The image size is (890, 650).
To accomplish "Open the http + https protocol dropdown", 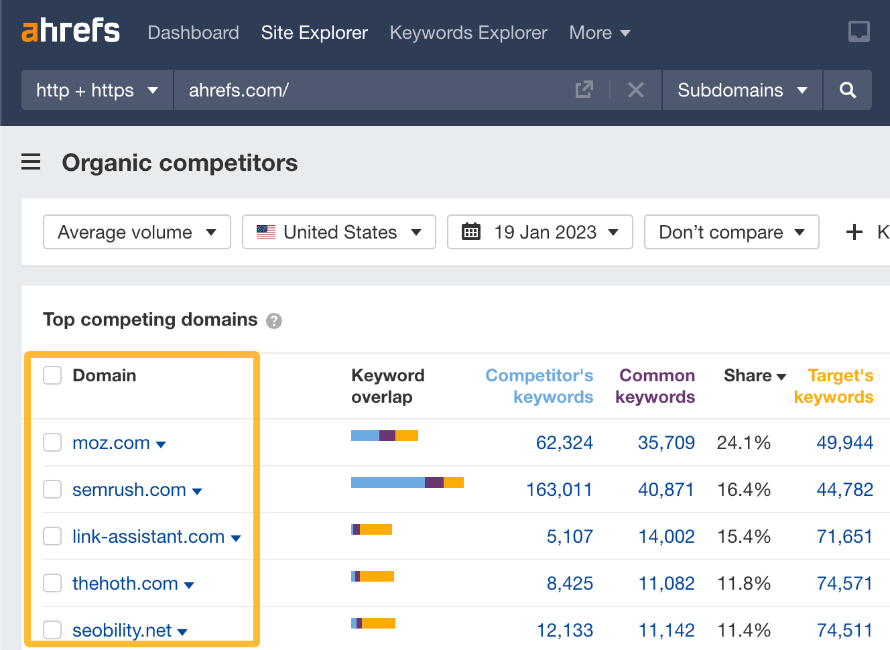I will point(97,89).
